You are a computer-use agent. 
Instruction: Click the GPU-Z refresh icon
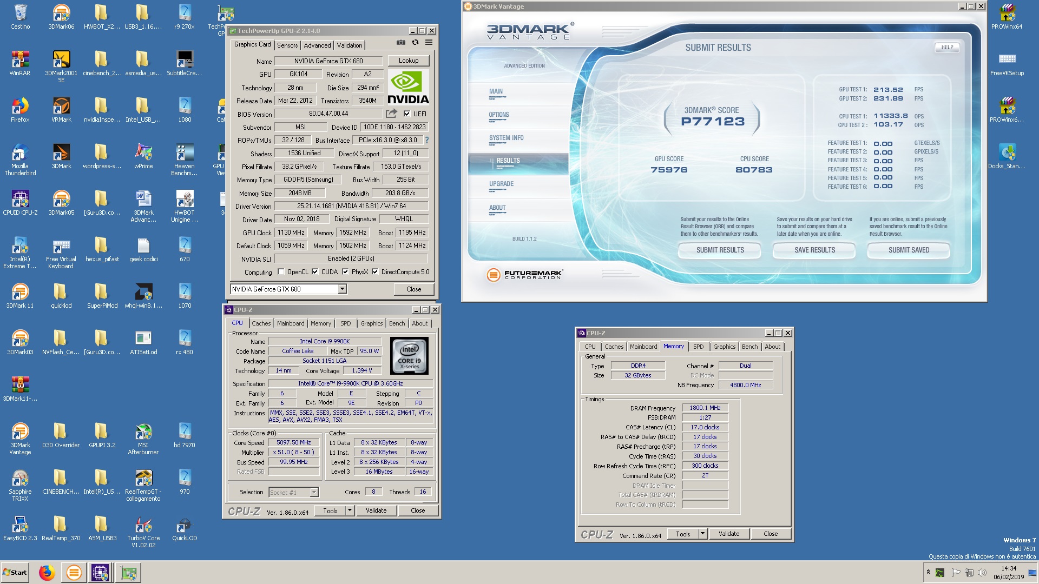point(415,43)
